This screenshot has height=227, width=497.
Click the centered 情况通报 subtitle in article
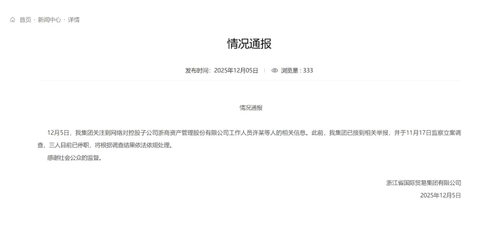point(251,108)
